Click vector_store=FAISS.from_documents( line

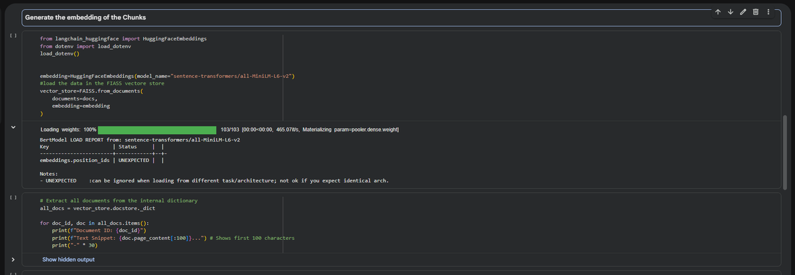[91, 91]
